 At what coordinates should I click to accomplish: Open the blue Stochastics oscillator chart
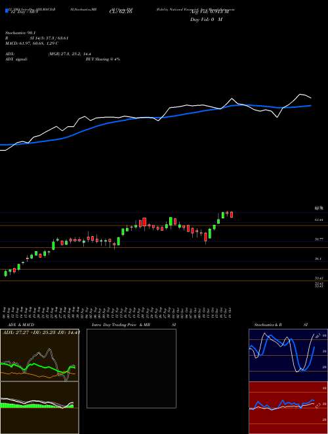point(288,355)
